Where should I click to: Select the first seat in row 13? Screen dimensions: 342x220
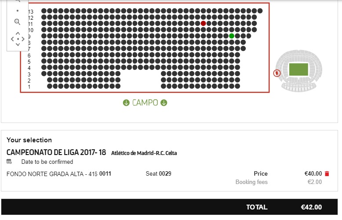44,11
